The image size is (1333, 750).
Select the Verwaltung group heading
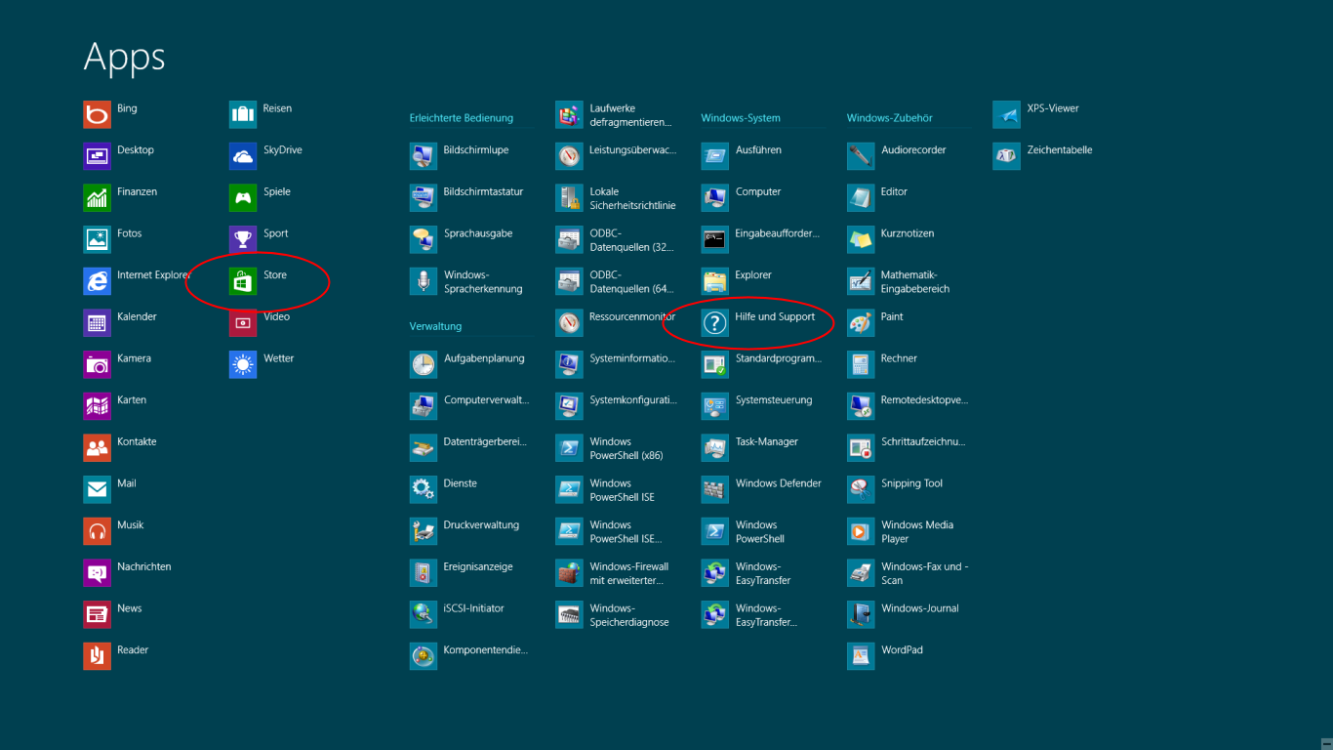pyautogui.click(x=435, y=326)
